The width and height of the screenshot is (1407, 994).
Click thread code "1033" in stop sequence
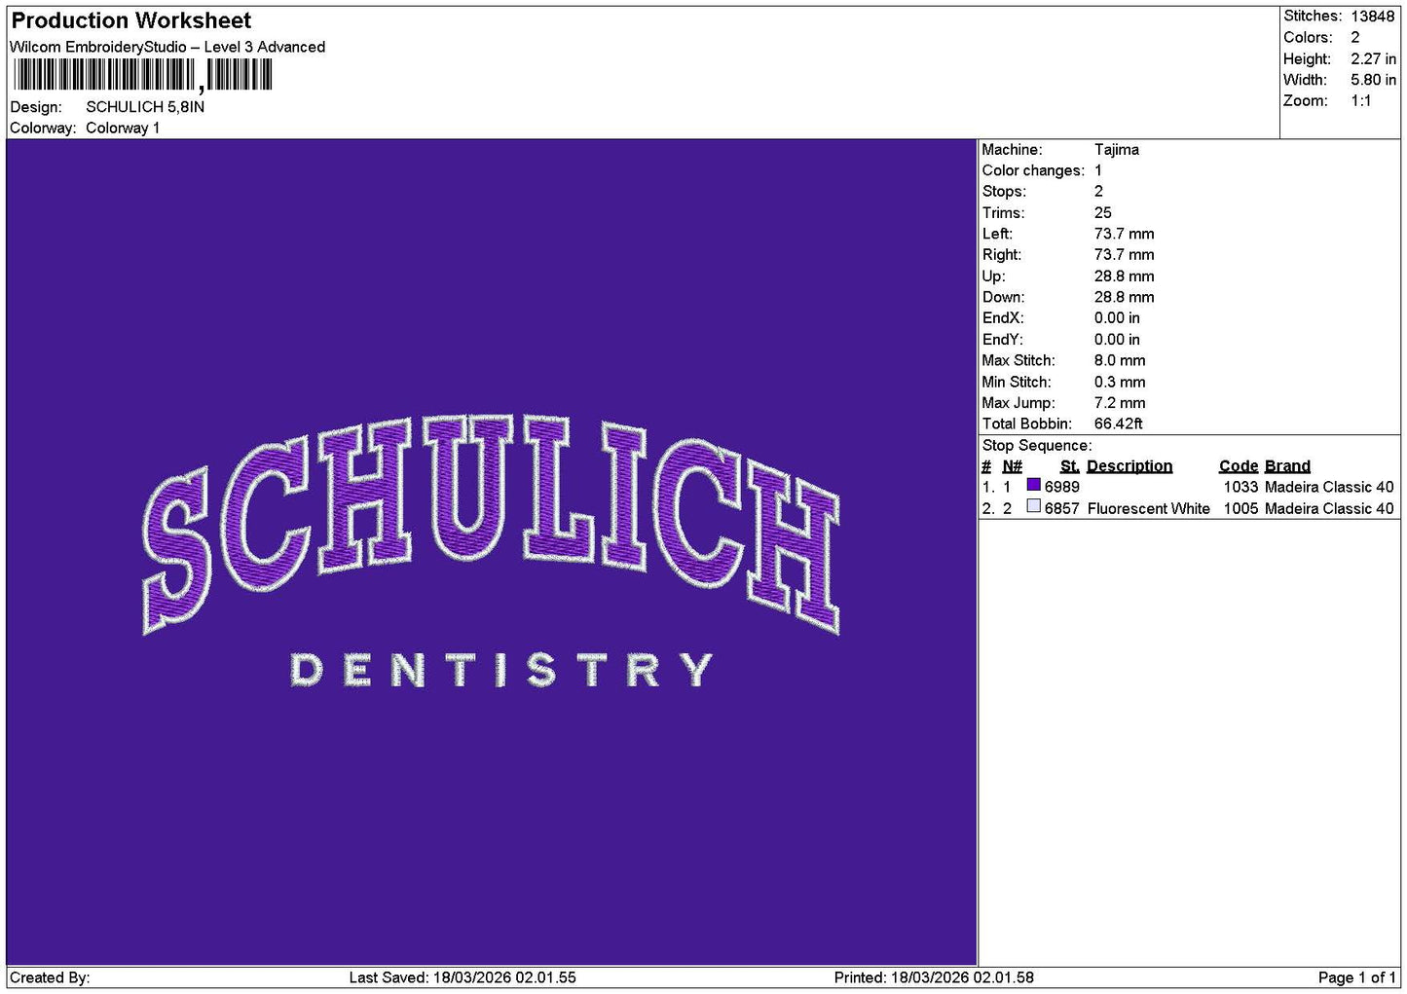click(1240, 487)
